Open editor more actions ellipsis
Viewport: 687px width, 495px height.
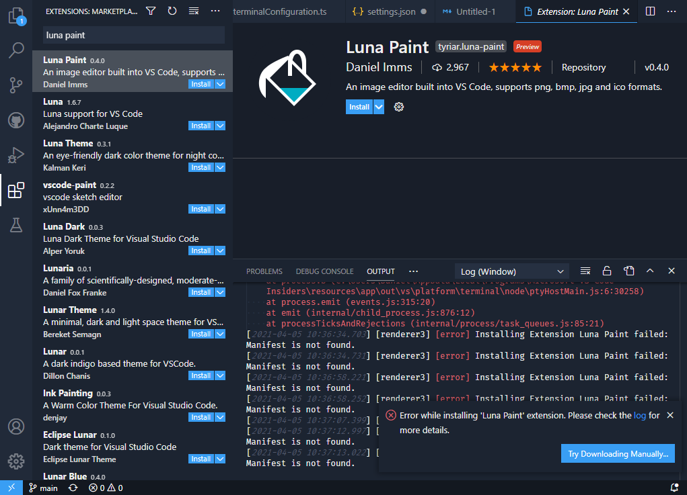pyautogui.click(x=672, y=11)
